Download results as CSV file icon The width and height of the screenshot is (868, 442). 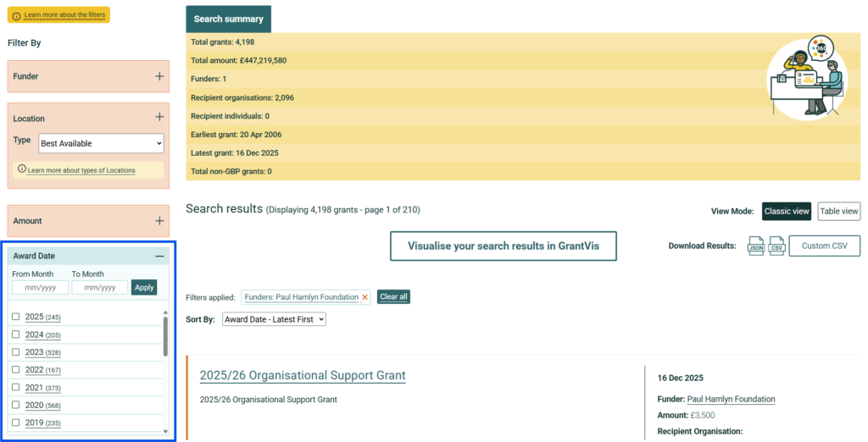(x=776, y=246)
